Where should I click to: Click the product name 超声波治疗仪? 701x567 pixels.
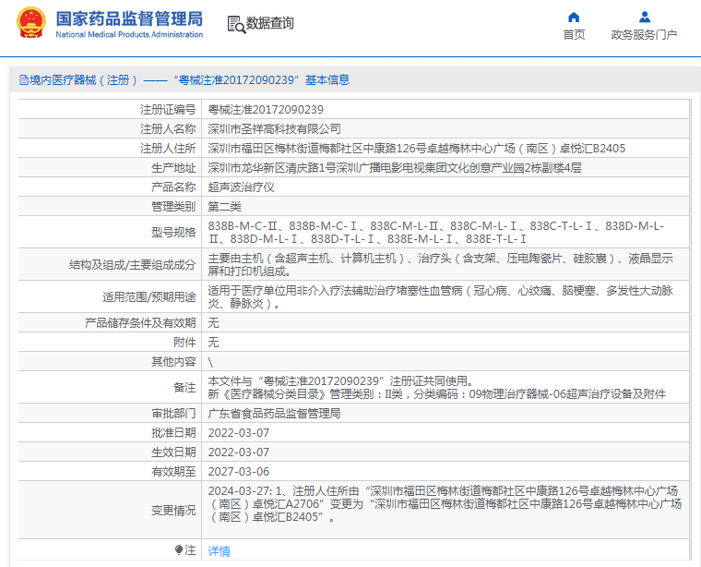coord(241,187)
